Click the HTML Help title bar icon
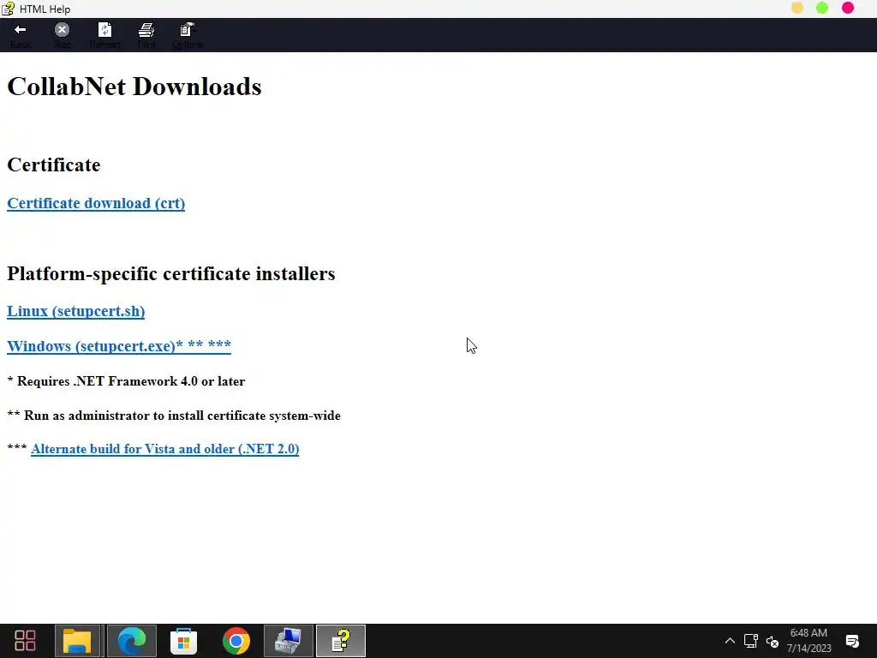The width and height of the screenshot is (877, 658). pos(8,9)
